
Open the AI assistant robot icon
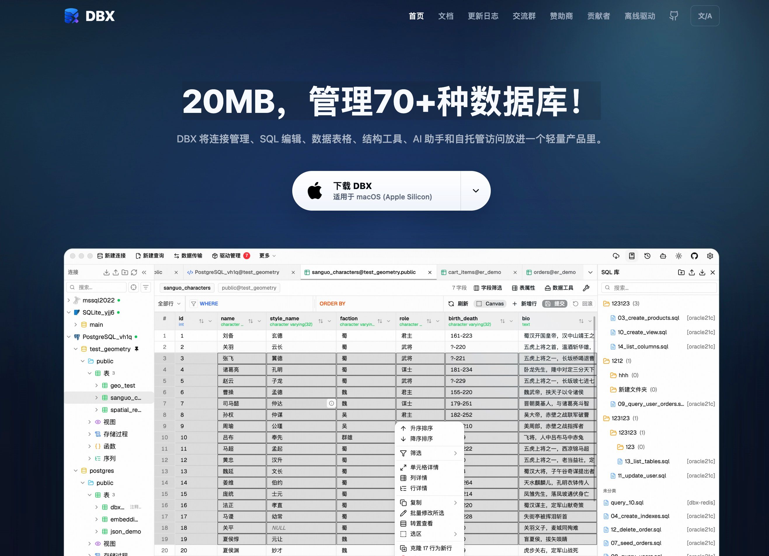[663, 256]
